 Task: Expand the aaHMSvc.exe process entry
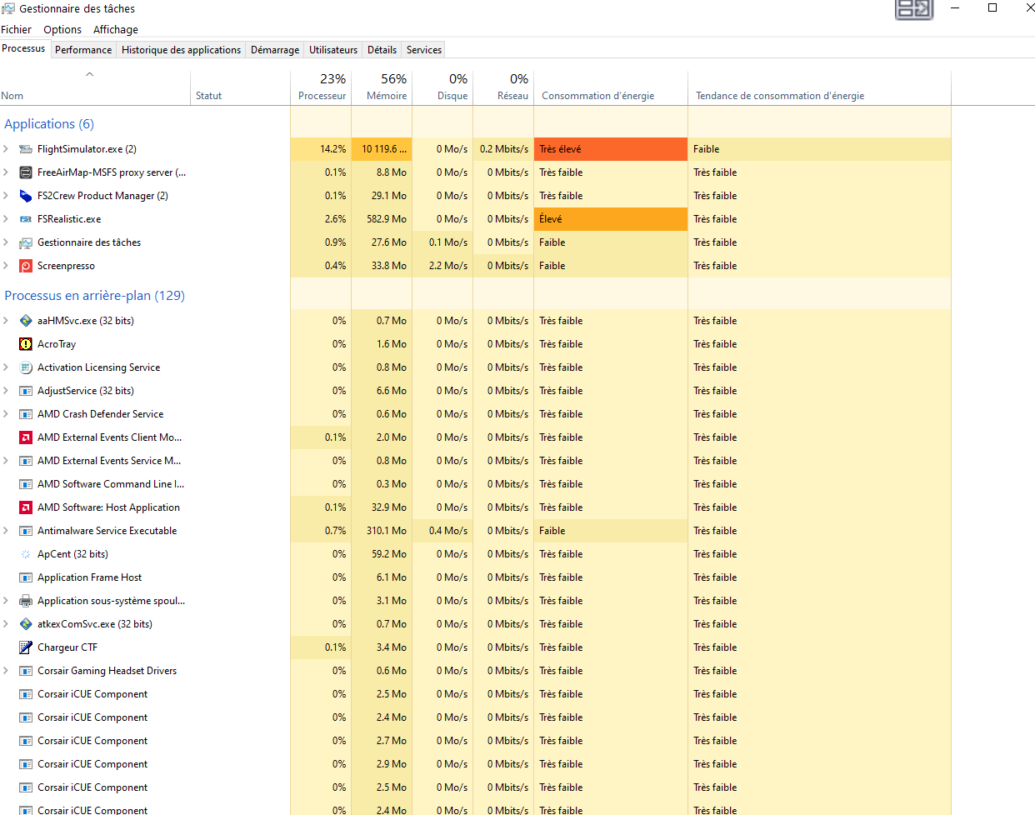(6, 321)
